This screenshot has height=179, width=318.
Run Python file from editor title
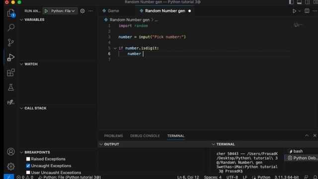294,11
